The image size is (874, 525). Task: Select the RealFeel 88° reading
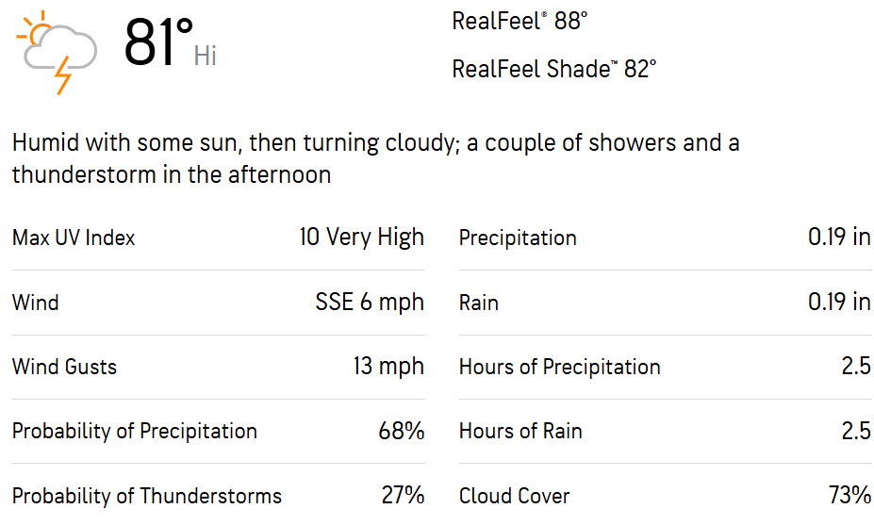(x=519, y=21)
